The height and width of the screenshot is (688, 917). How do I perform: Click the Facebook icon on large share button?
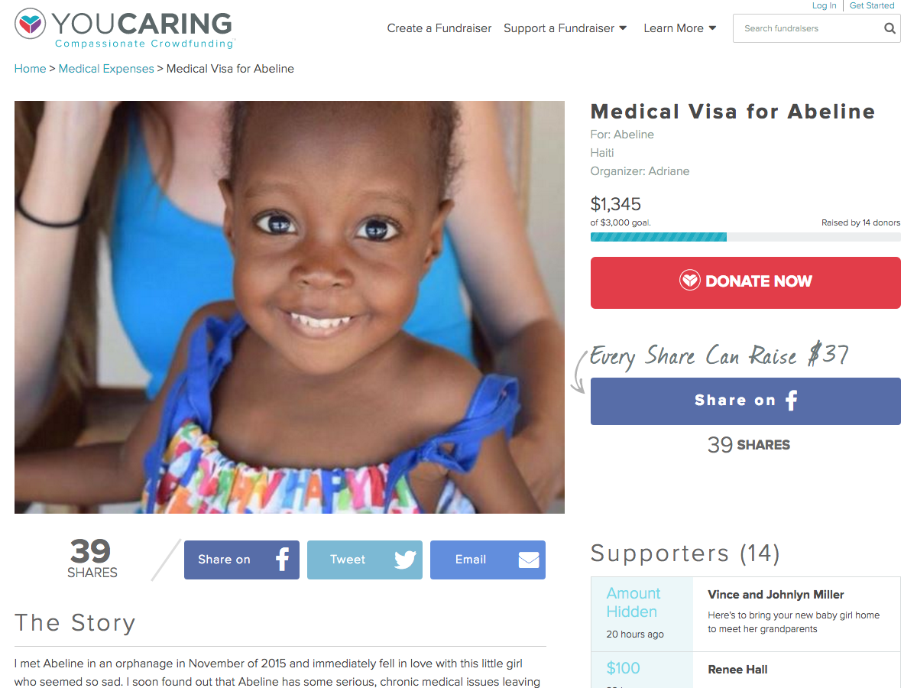792,400
